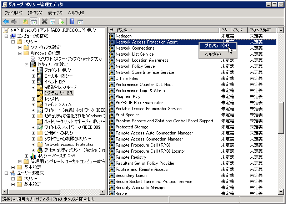Click the blue Help question mark icon

pyautogui.click(x=72, y=21)
